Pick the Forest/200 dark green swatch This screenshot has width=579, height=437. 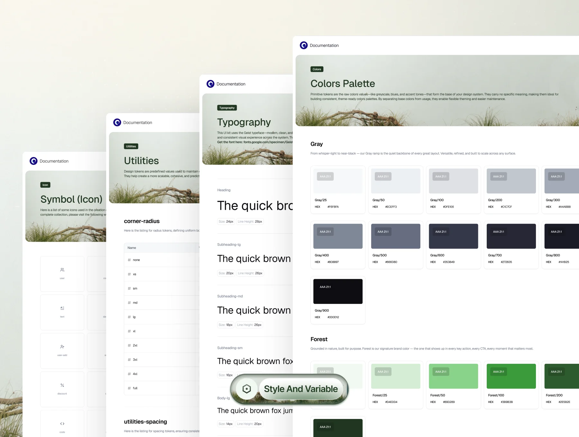(562, 376)
